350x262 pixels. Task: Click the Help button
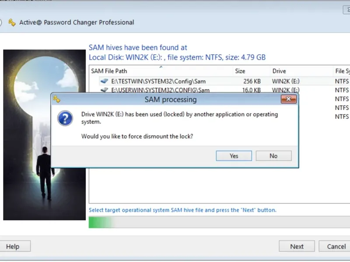(x=15, y=246)
